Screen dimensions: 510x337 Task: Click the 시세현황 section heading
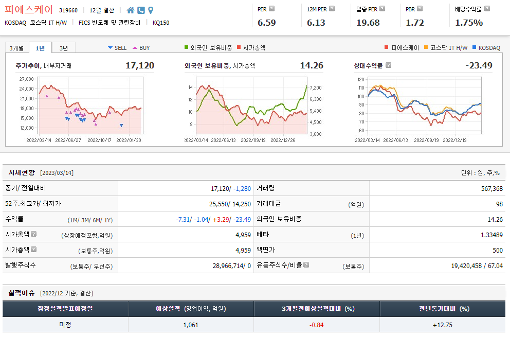[x=22, y=172]
